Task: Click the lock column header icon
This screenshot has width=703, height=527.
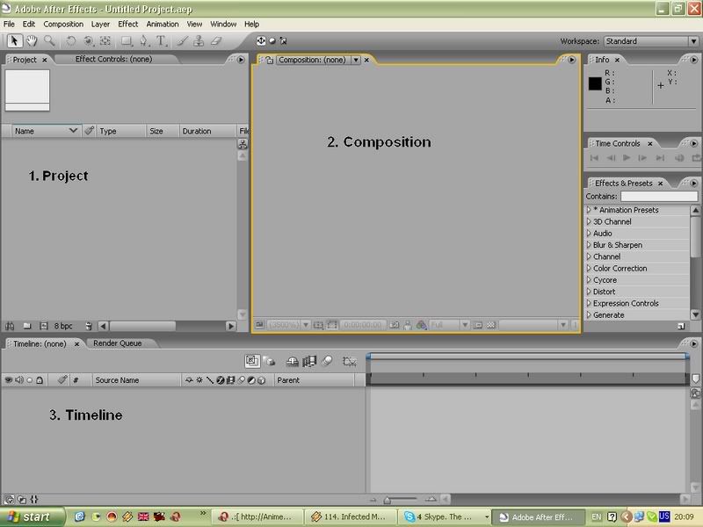Action: point(40,380)
